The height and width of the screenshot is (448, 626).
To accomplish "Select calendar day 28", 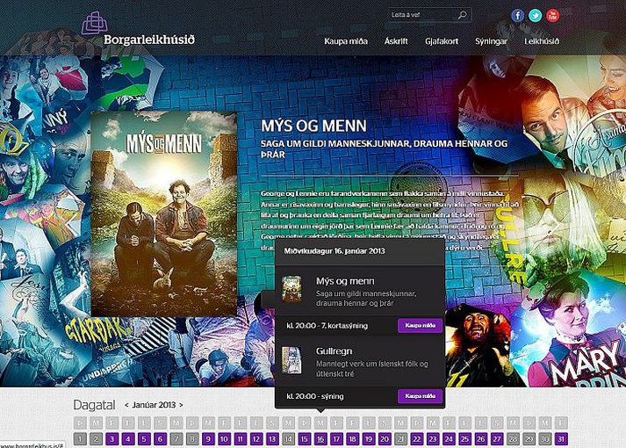I will [x=513, y=439].
